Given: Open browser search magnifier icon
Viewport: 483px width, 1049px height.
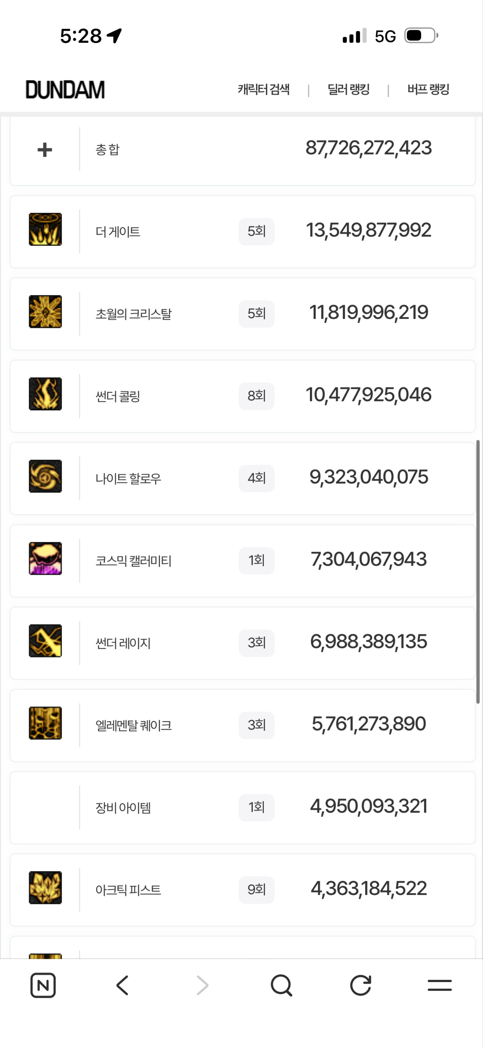Looking at the screenshot, I should pyautogui.click(x=281, y=985).
